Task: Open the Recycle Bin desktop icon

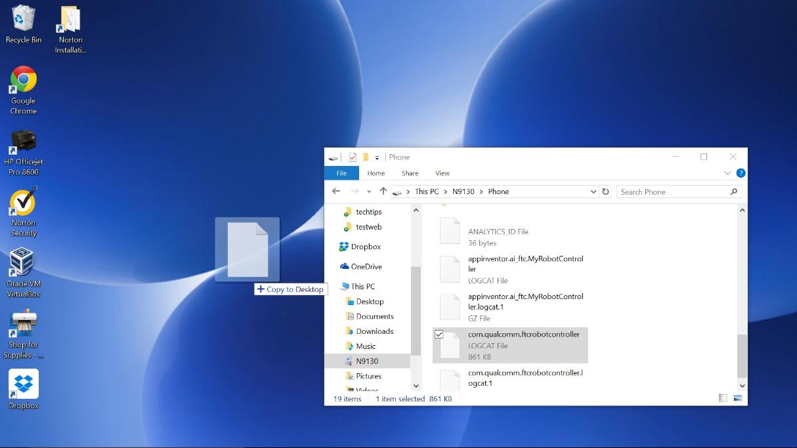Action: [23, 24]
